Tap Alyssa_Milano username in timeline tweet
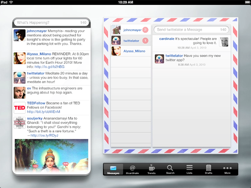The width and height of the screenshot is (251, 188). (39, 54)
